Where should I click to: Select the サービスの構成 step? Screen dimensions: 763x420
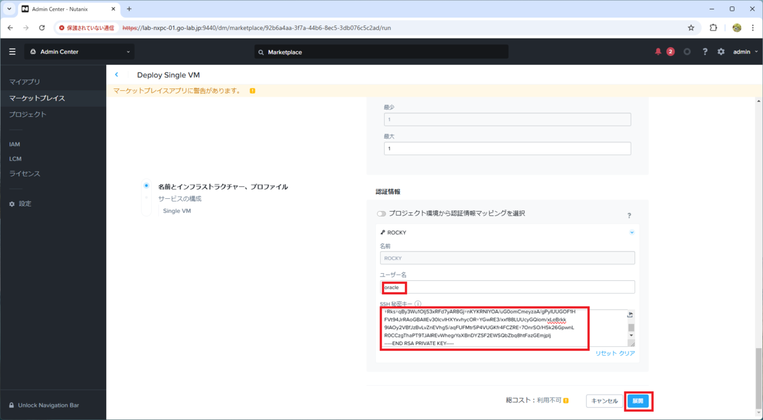(179, 199)
